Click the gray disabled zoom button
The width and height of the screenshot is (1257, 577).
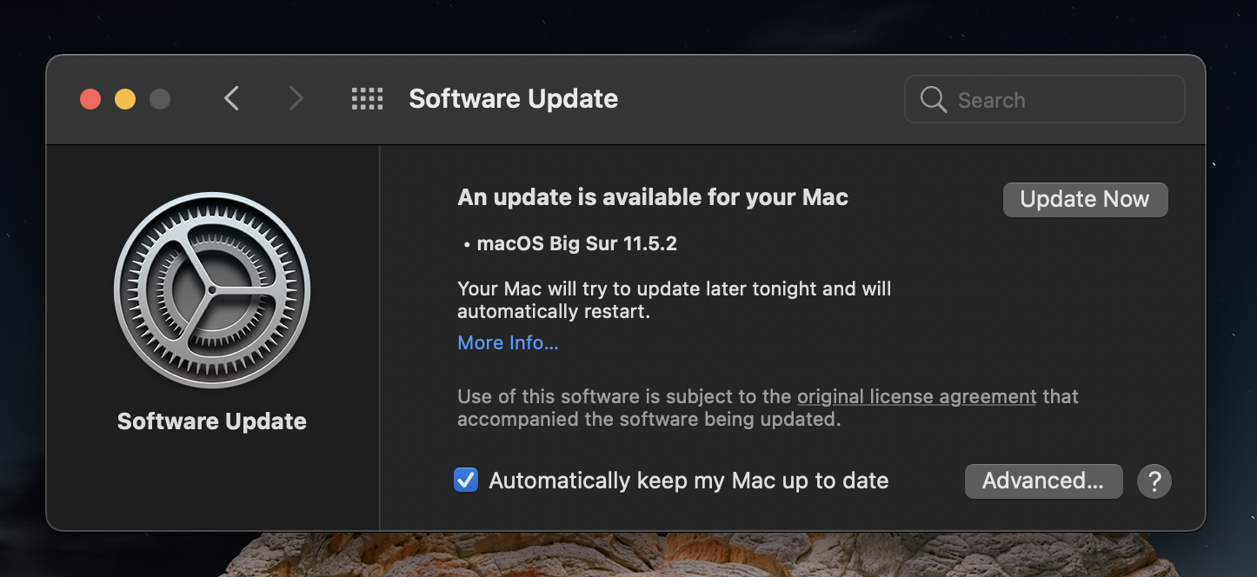160,99
